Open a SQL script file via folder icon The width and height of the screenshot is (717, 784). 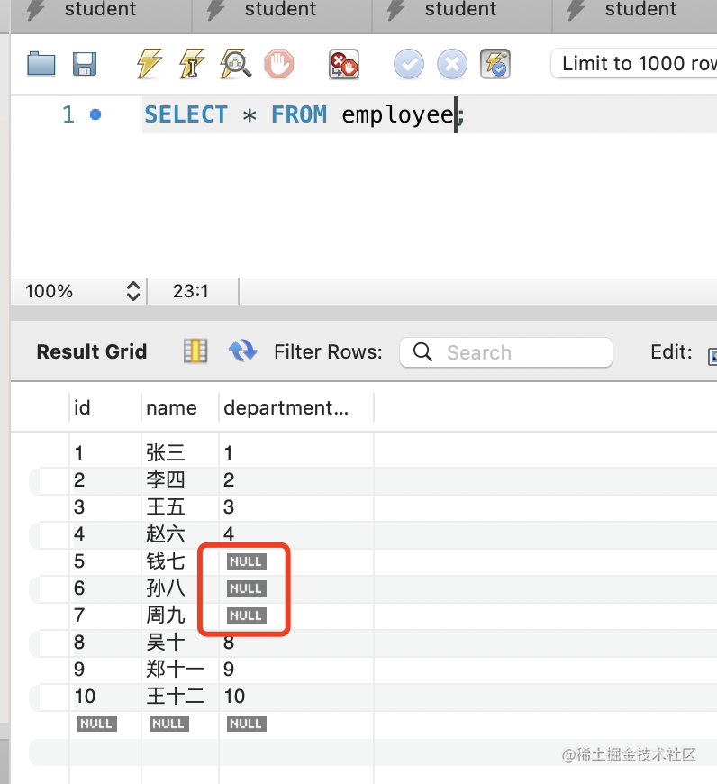click(x=41, y=64)
